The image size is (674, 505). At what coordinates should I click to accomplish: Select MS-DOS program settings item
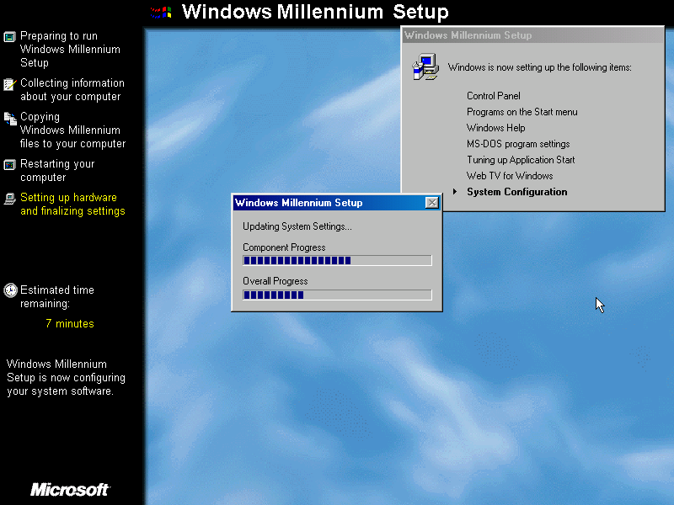tap(518, 144)
